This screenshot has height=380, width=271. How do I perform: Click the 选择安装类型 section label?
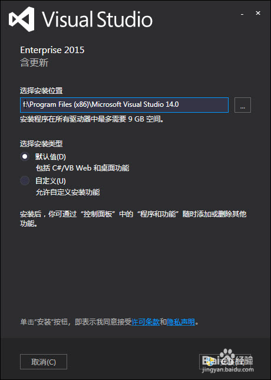pos(41,144)
